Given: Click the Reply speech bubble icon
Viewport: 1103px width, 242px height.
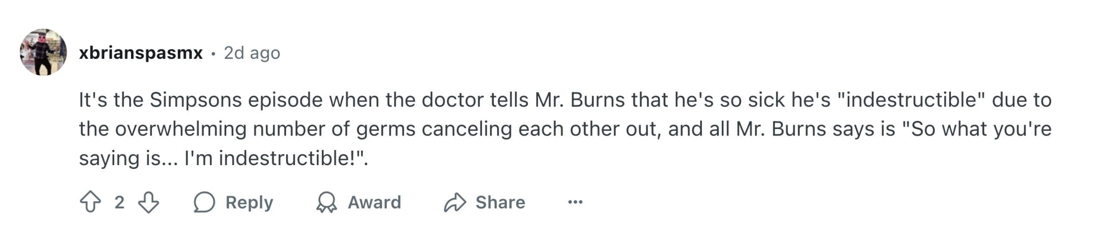Looking at the screenshot, I should point(204,202).
